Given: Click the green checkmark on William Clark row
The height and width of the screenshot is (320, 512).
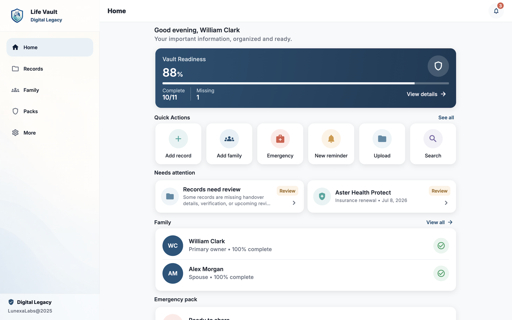Looking at the screenshot, I should pos(441,245).
